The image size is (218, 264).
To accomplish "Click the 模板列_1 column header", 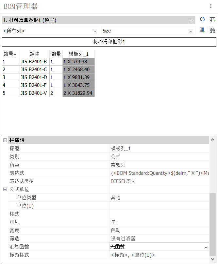I will click(78, 54).
